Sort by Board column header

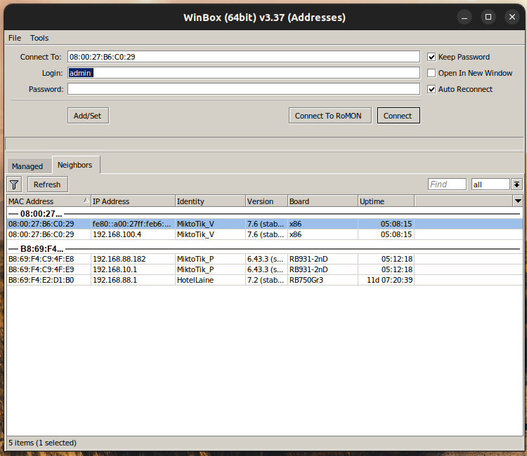coord(323,201)
